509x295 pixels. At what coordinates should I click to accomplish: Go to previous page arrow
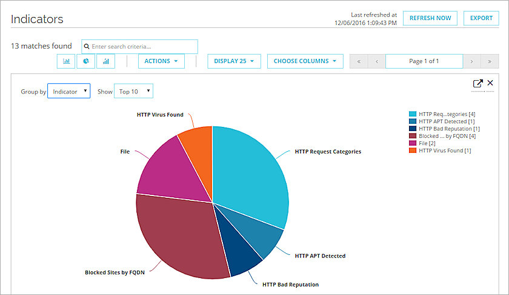point(377,61)
